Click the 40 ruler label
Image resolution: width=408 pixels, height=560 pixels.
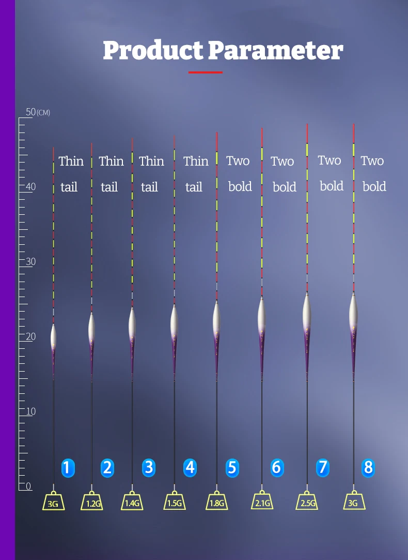pos(30,187)
